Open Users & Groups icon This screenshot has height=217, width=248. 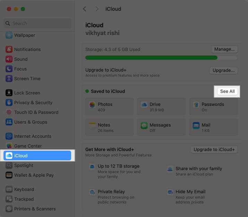[9, 122]
